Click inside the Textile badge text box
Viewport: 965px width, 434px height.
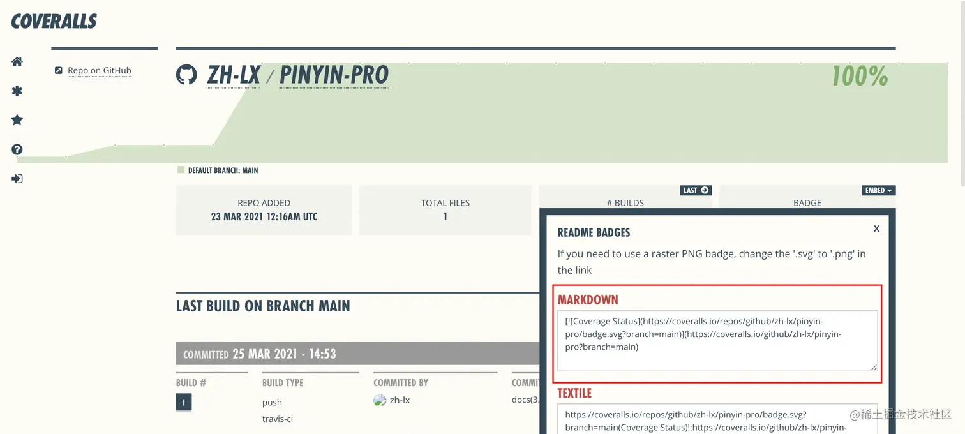point(717,419)
